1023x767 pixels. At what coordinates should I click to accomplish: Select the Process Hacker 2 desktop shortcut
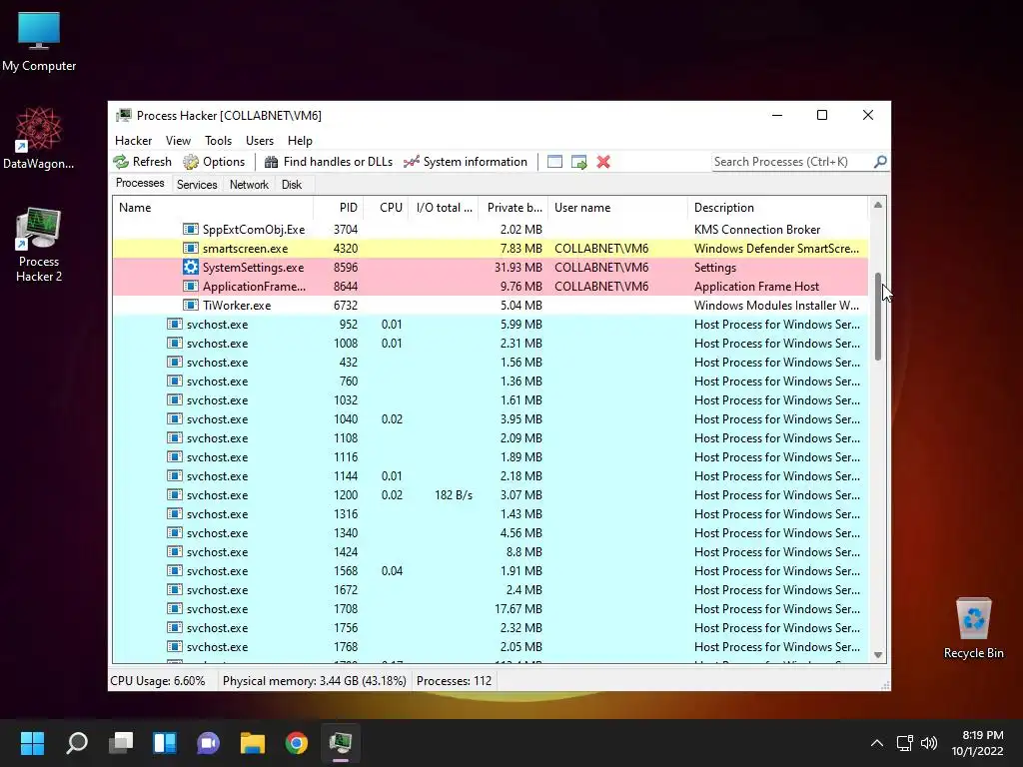click(39, 245)
